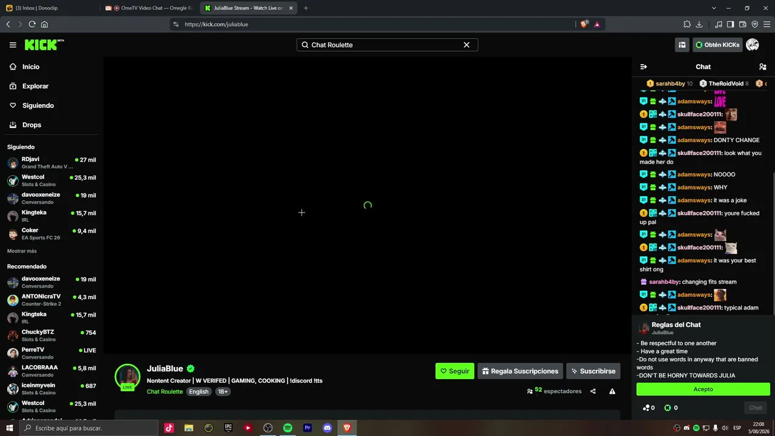
Task: Open the user profile avatar menu
Action: (753, 45)
